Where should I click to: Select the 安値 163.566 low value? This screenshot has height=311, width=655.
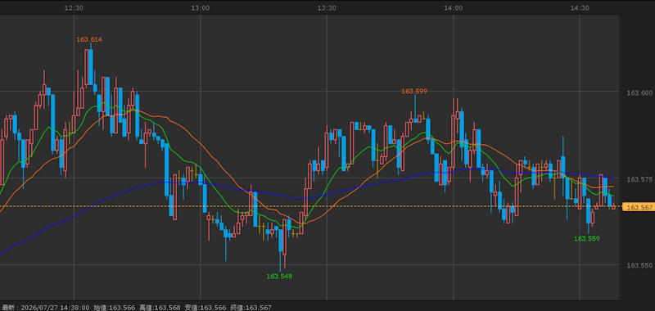click(x=206, y=308)
